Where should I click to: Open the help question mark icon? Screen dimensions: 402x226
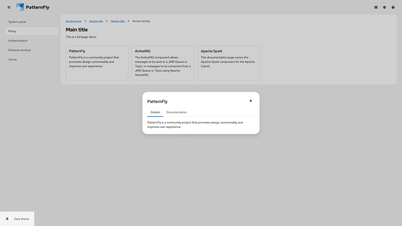click(x=393, y=7)
